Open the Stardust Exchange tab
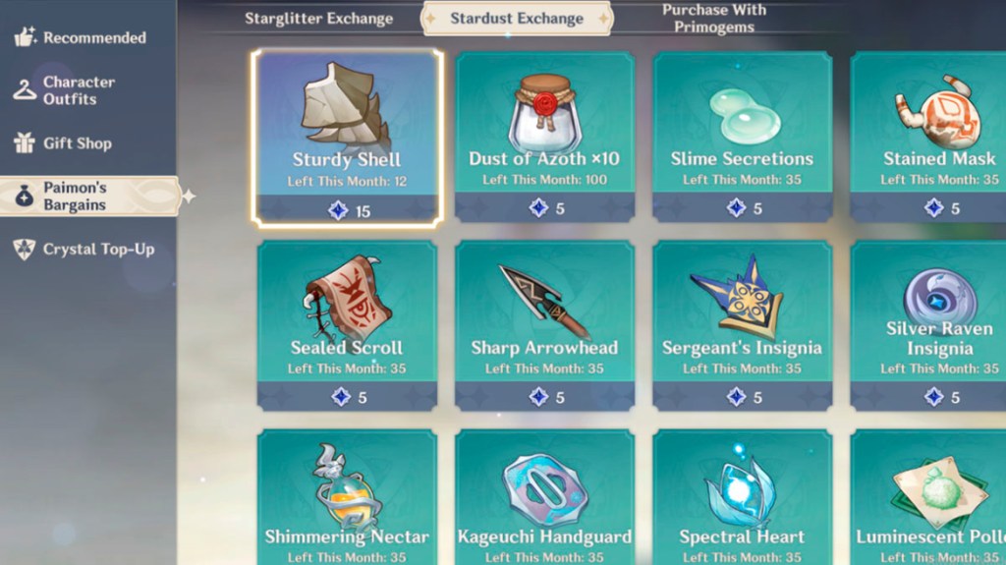The image size is (1006, 565). click(517, 18)
